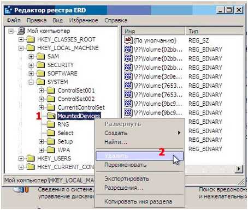Click the HKEY_LOCAL_MACHINE folder icon

(31, 48)
